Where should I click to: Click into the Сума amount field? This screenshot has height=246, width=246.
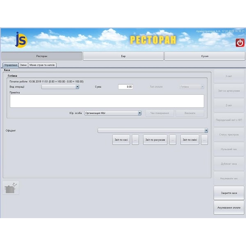(x=125, y=87)
